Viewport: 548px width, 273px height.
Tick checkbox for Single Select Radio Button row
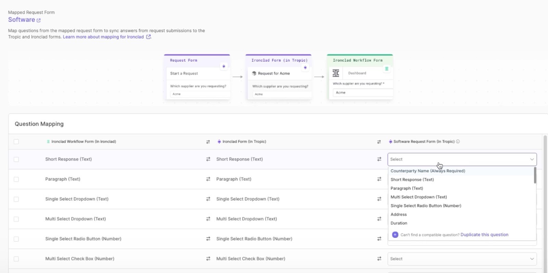click(x=16, y=239)
